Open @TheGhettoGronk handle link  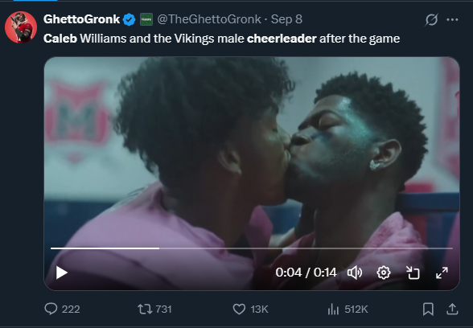209,19
